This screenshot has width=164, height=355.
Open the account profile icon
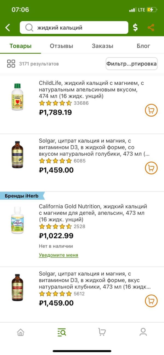pyautogui.click(x=143, y=332)
